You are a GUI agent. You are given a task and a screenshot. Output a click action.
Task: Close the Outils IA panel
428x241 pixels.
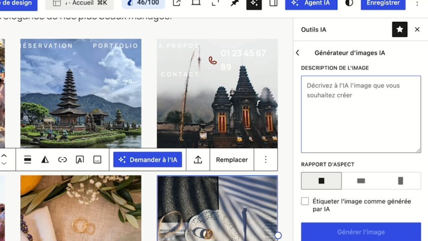click(x=417, y=29)
